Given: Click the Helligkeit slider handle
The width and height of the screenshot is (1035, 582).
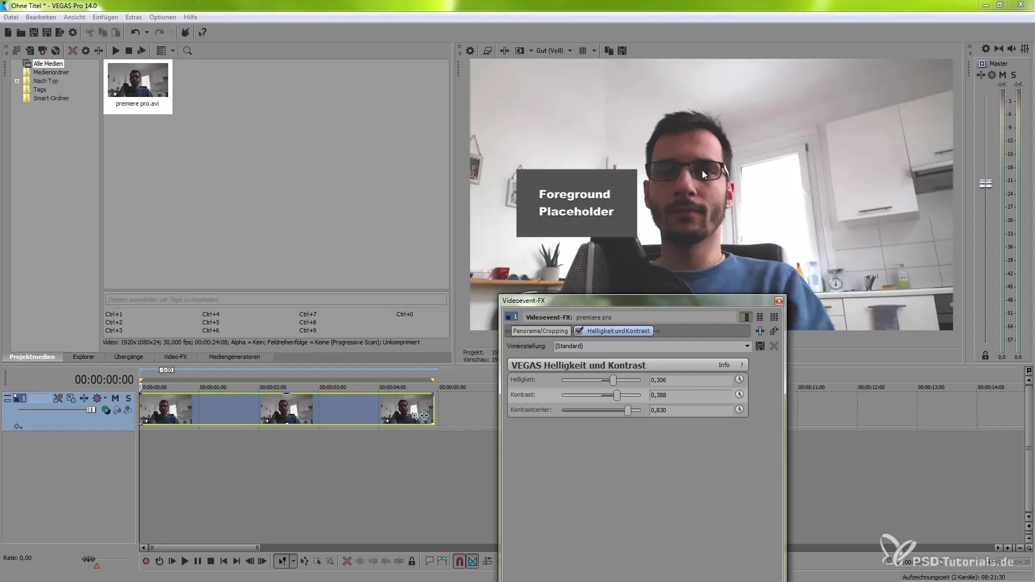Looking at the screenshot, I should point(613,380).
